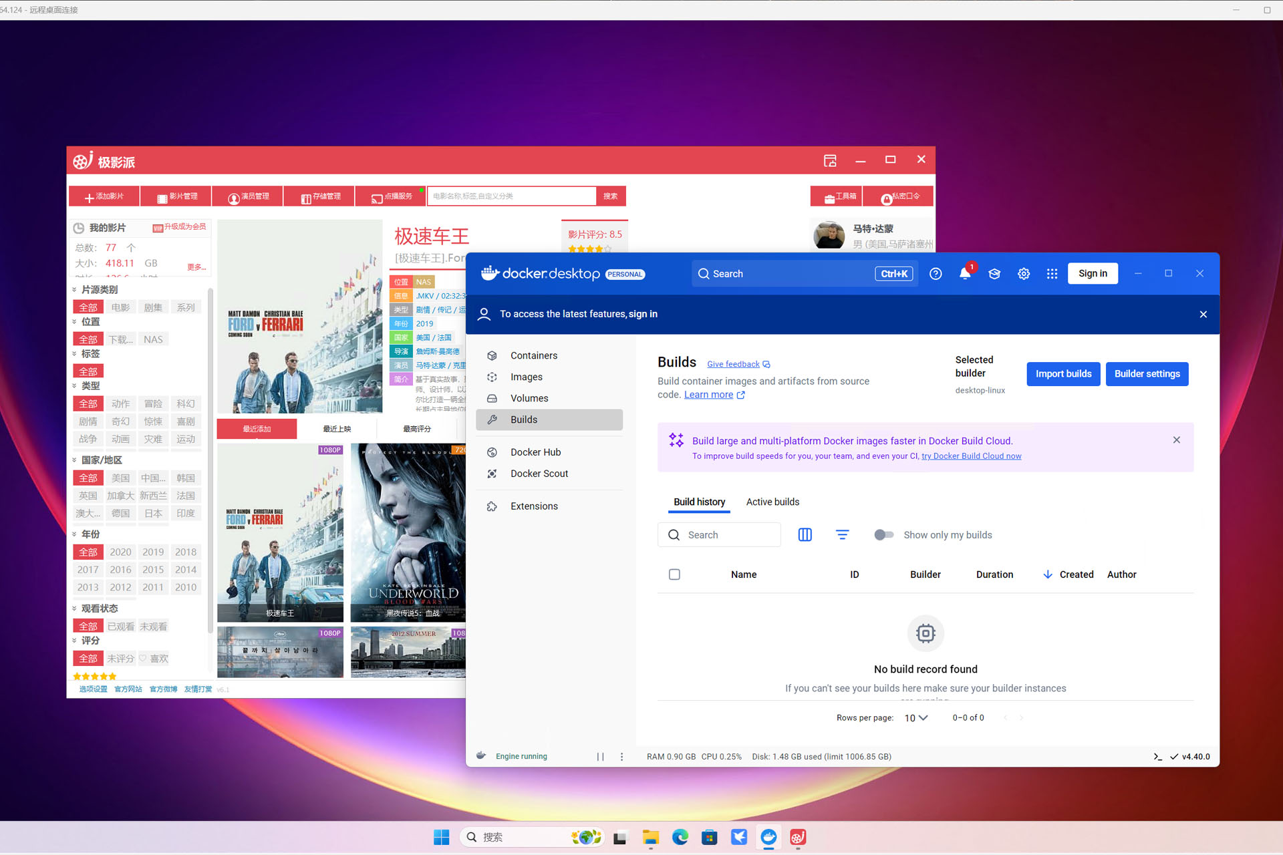Open the engine options three-dot menu

click(x=621, y=757)
